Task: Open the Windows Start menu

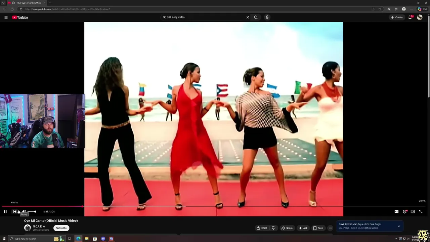Action: point(4,239)
